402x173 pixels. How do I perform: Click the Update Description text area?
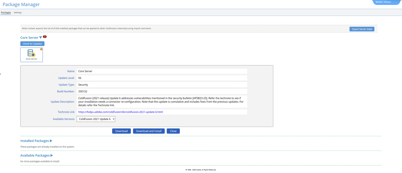pos(162,101)
